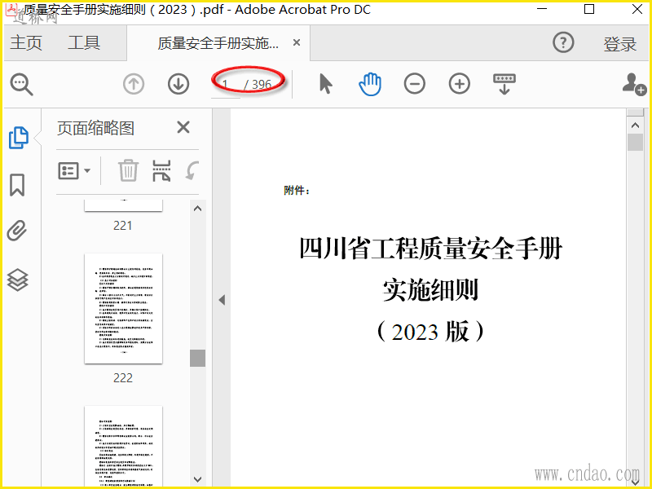
Task: Close the 质量安全手册实施 document tab
Action: tap(297, 42)
